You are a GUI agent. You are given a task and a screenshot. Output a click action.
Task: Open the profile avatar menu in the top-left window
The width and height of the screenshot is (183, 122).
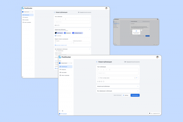tap(106, 8)
